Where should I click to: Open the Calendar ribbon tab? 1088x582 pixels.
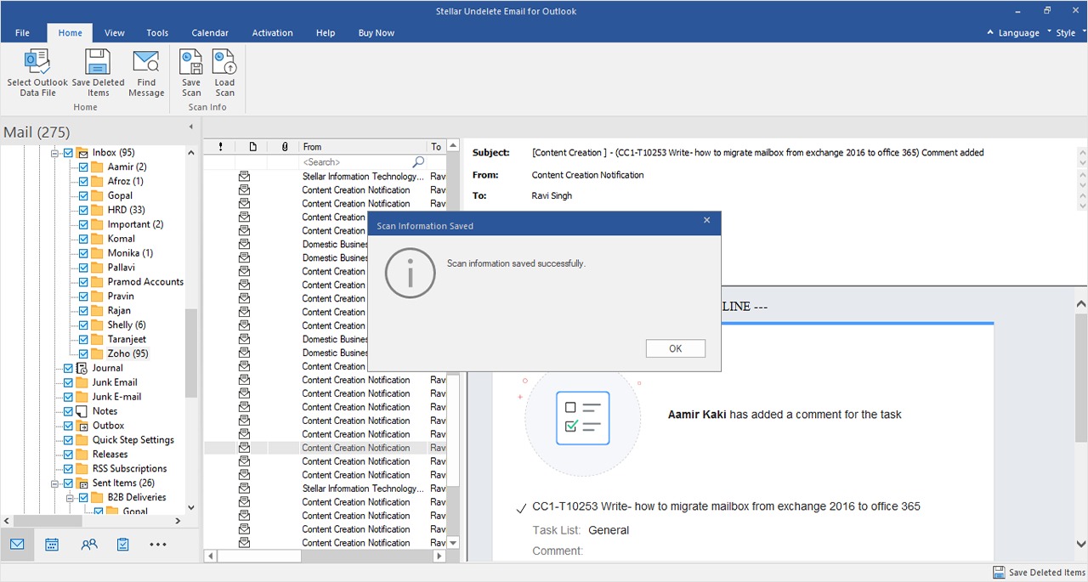(210, 33)
